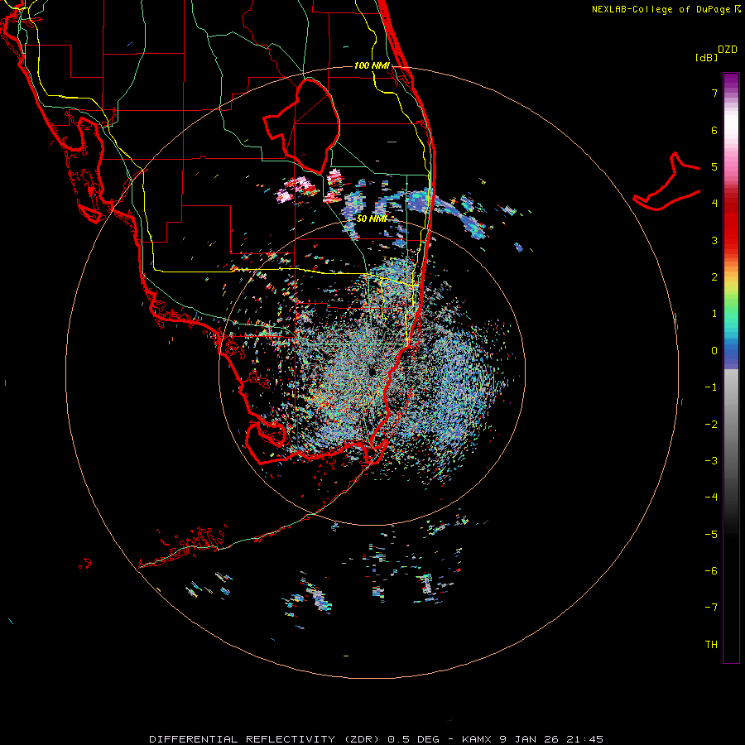This screenshot has width=745, height=745.
Task: Click the -6 dB value on color scale
Action: (x=711, y=571)
